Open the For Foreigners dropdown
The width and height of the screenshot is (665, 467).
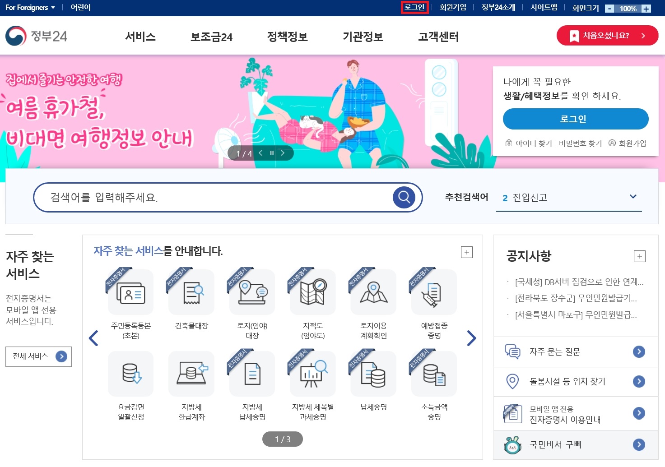(30, 8)
